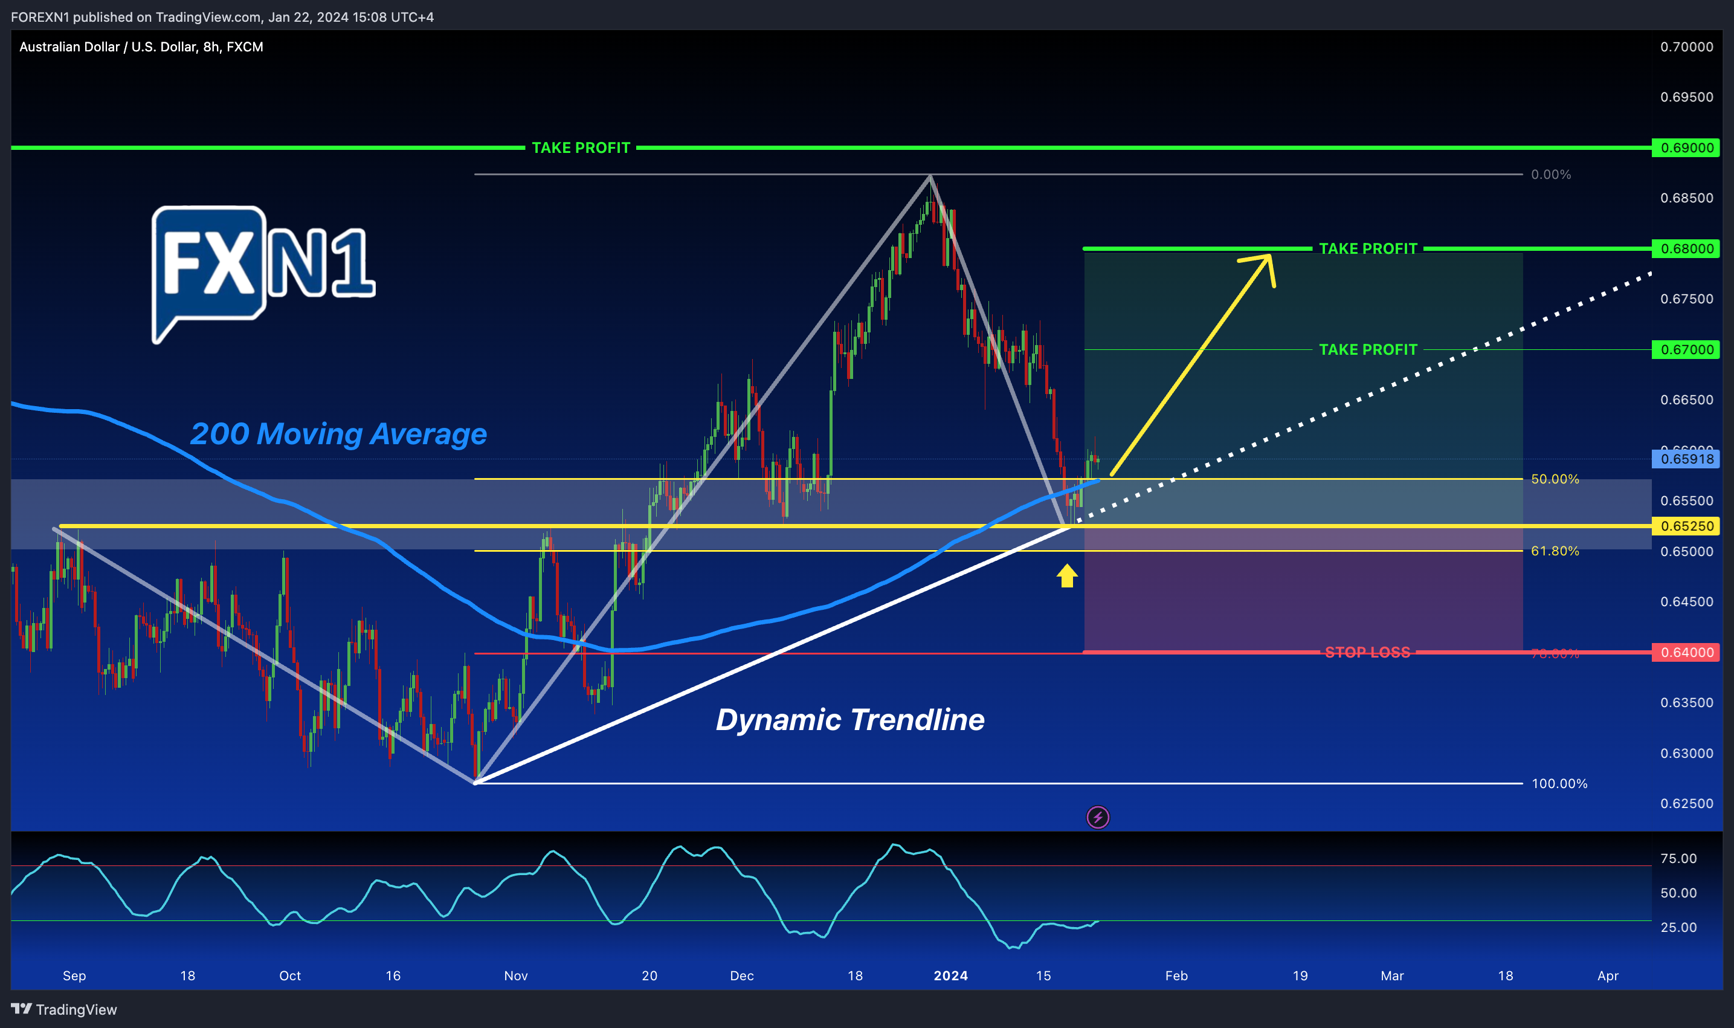Click the top TAKE PROFIT label at 0.69

pos(581,147)
